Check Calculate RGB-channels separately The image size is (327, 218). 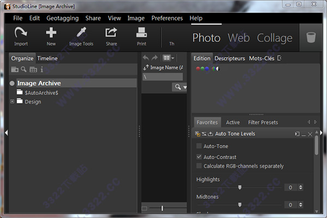pyautogui.click(x=199, y=166)
